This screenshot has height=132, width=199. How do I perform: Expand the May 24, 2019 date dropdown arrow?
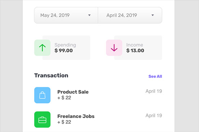coord(89,15)
